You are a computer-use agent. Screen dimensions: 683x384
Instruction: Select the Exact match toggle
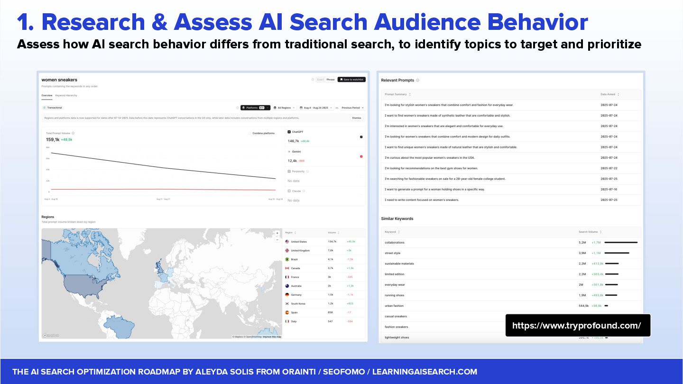(321, 80)
